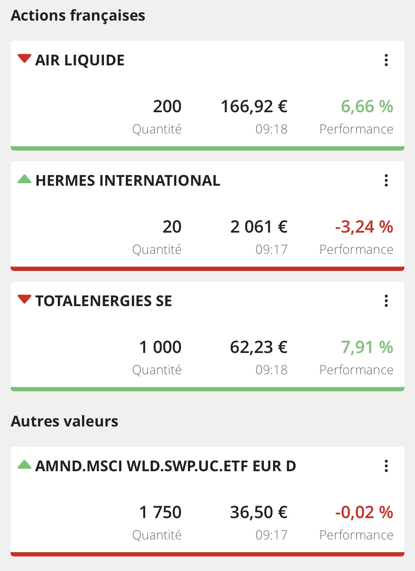This screenshot has width=415, height=571.
Task: Open the TOTALENERGIES SE stock title
Action: (x=104, y=301)
